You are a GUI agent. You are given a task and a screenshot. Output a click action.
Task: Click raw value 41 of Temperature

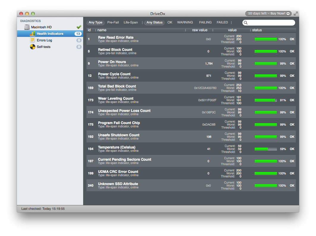coord(208,149)
